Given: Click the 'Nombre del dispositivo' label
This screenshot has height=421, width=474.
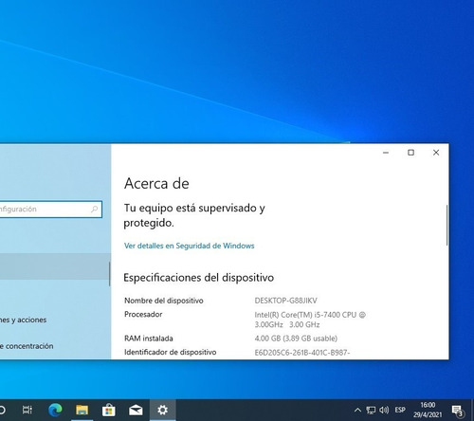Looking at the screenshot, I should tap(164, 301).
